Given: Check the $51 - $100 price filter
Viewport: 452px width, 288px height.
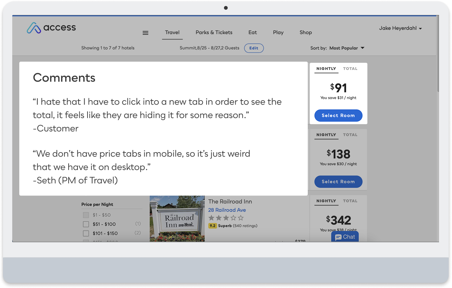Looking at the screenshot, I should pos(86,224).
